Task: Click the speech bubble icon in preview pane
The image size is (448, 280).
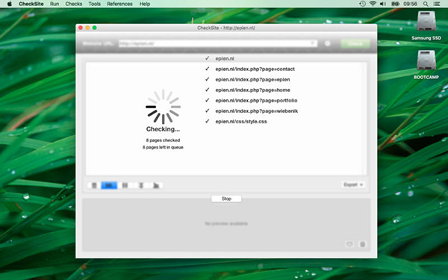Action: tap(349, 244)
